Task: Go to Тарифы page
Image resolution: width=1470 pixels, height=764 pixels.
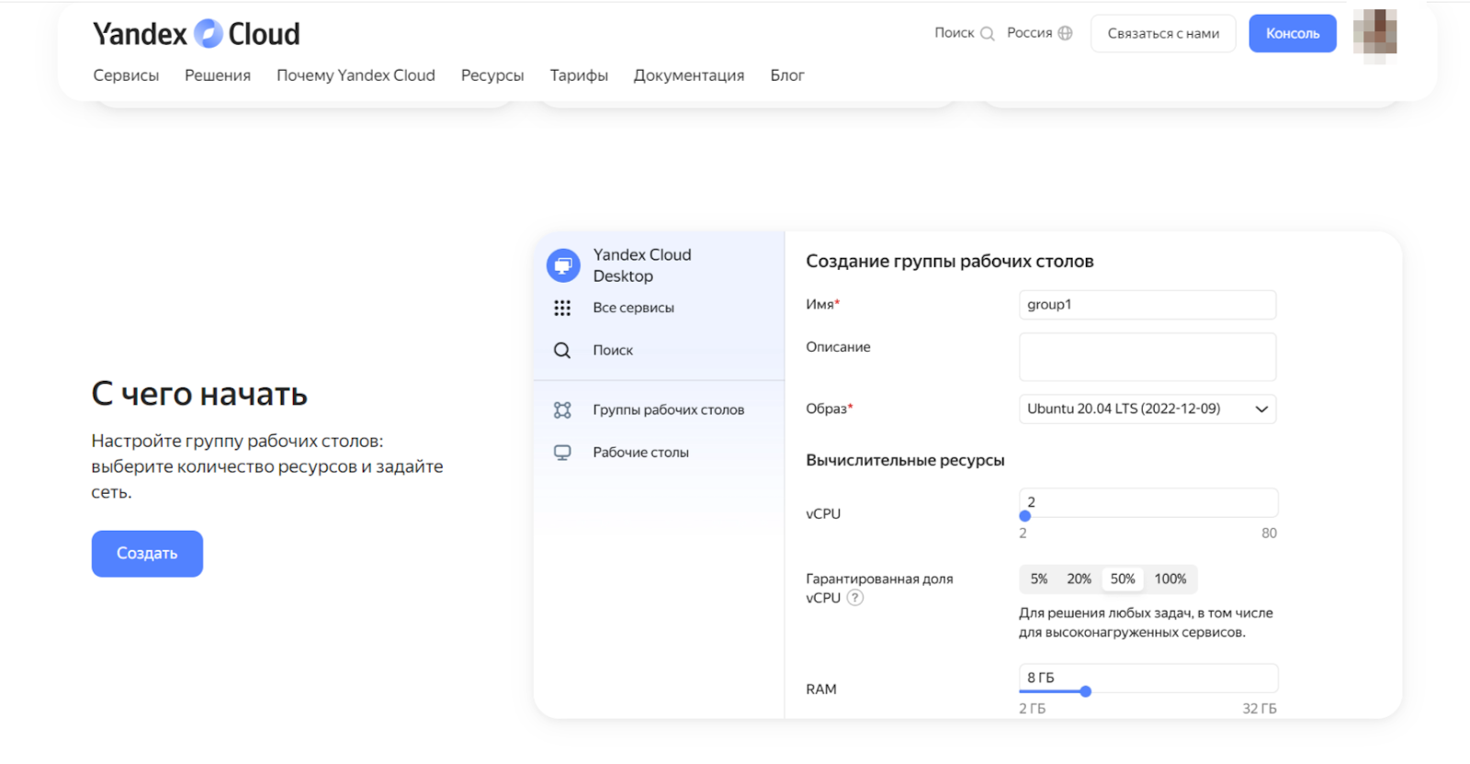Action: (579, 75)
